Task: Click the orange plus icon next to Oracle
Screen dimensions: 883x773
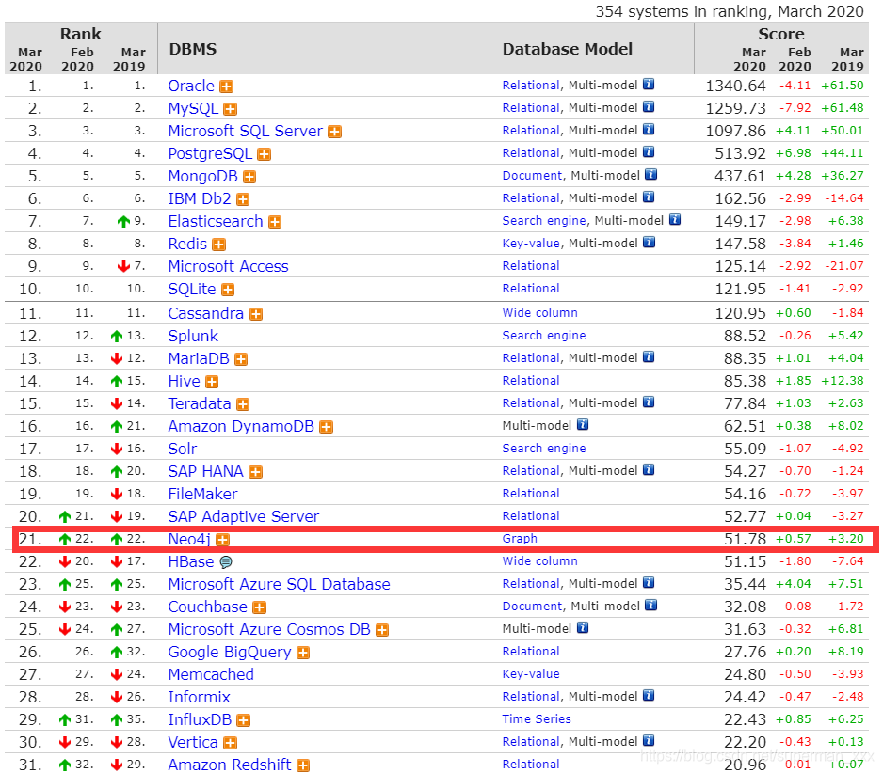Action: click(x=226, y=87)
